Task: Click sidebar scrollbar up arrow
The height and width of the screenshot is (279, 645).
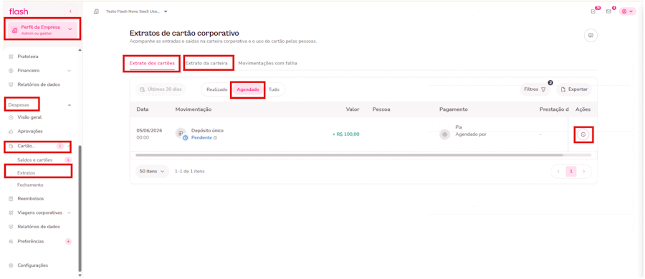Action: coord(80,50)
